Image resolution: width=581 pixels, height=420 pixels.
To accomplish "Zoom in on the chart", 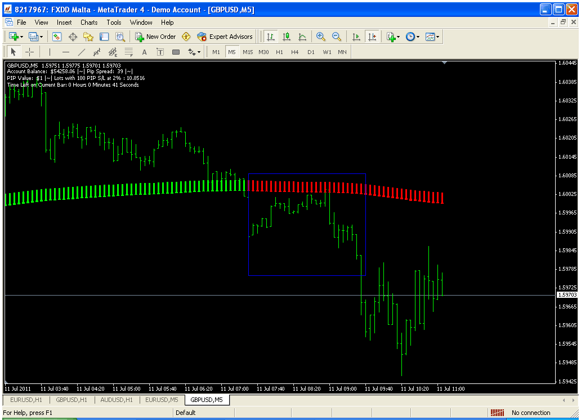I will [321, 37].
